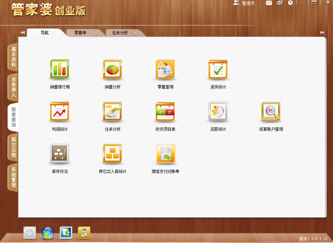
Task: Open the 销售排行榜 bar chart icon
Action: tap(59, 69)
